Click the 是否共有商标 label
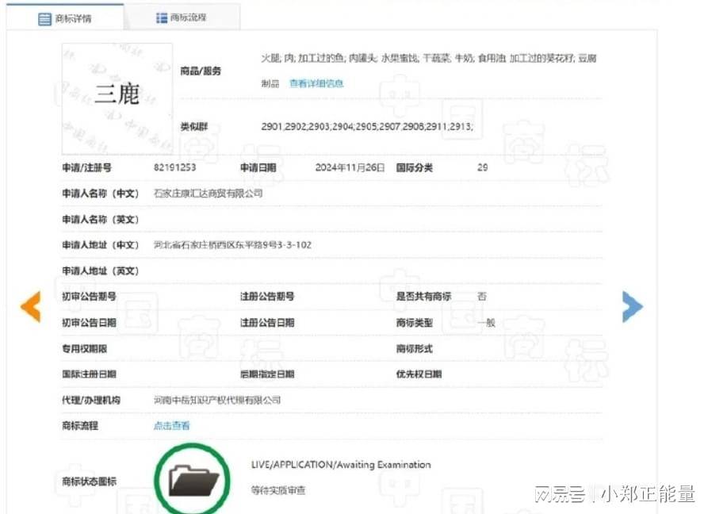 pyautogui.click(x=423, y=297)
